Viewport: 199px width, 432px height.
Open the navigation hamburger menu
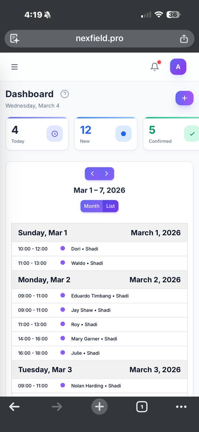(x=14, y=66)
